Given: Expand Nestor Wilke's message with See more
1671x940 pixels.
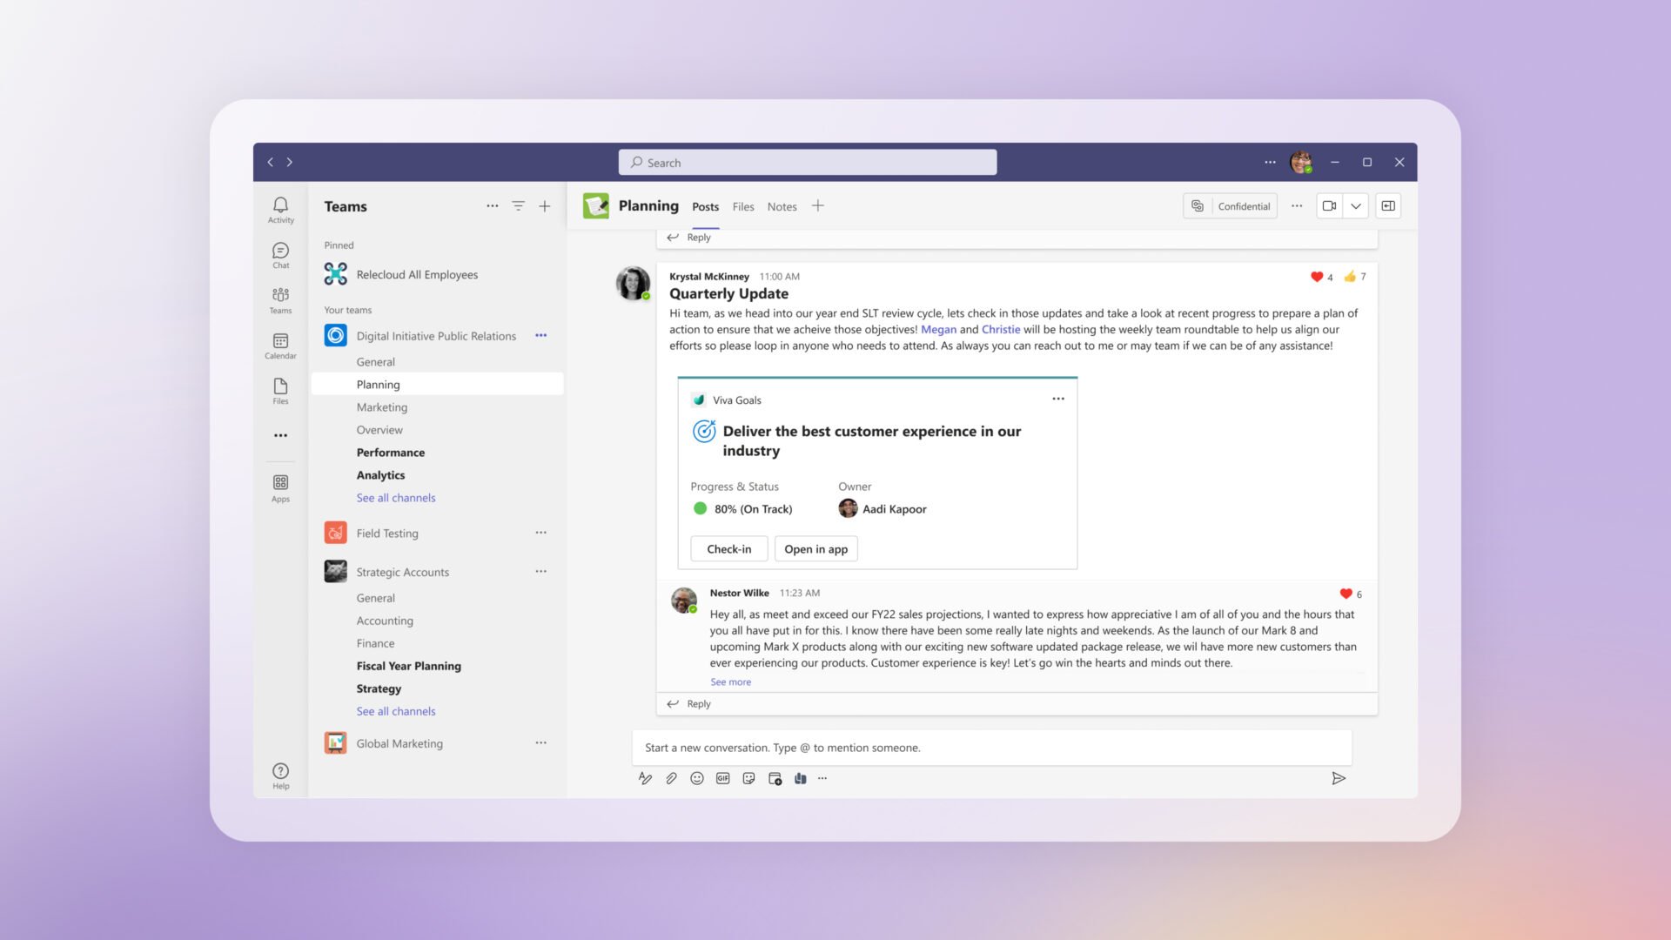Looking at the screenshot, I should click(730, 681).
